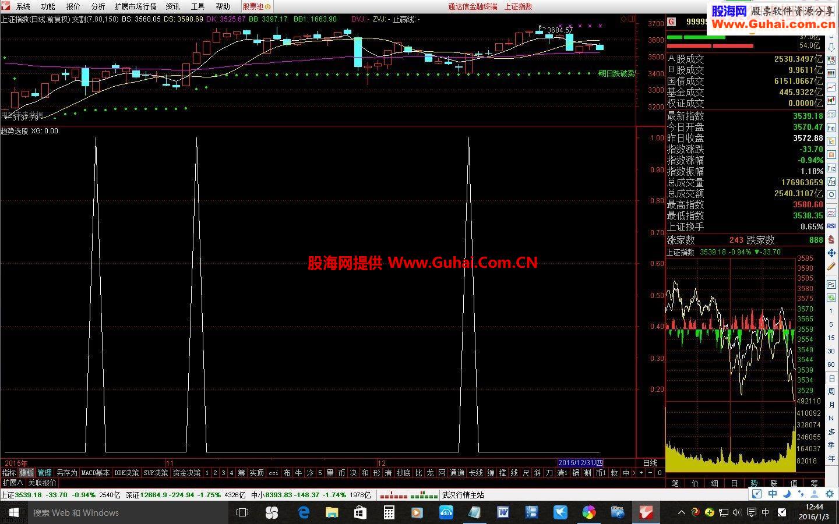The image size is (839, 524).
Task: Expand the 扩展∧ panel
Action: pyautogui.click(x=13, y=483)
